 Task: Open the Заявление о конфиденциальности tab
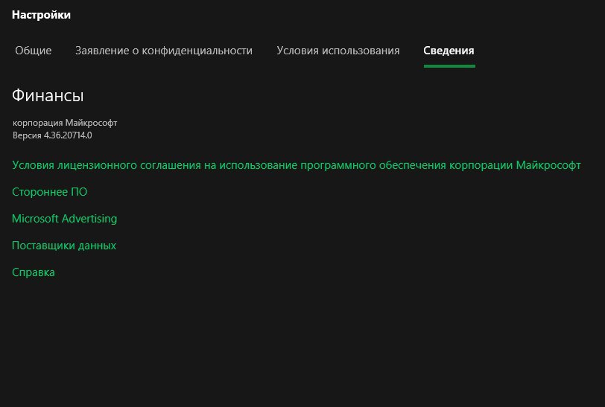(x=164, y=51)
